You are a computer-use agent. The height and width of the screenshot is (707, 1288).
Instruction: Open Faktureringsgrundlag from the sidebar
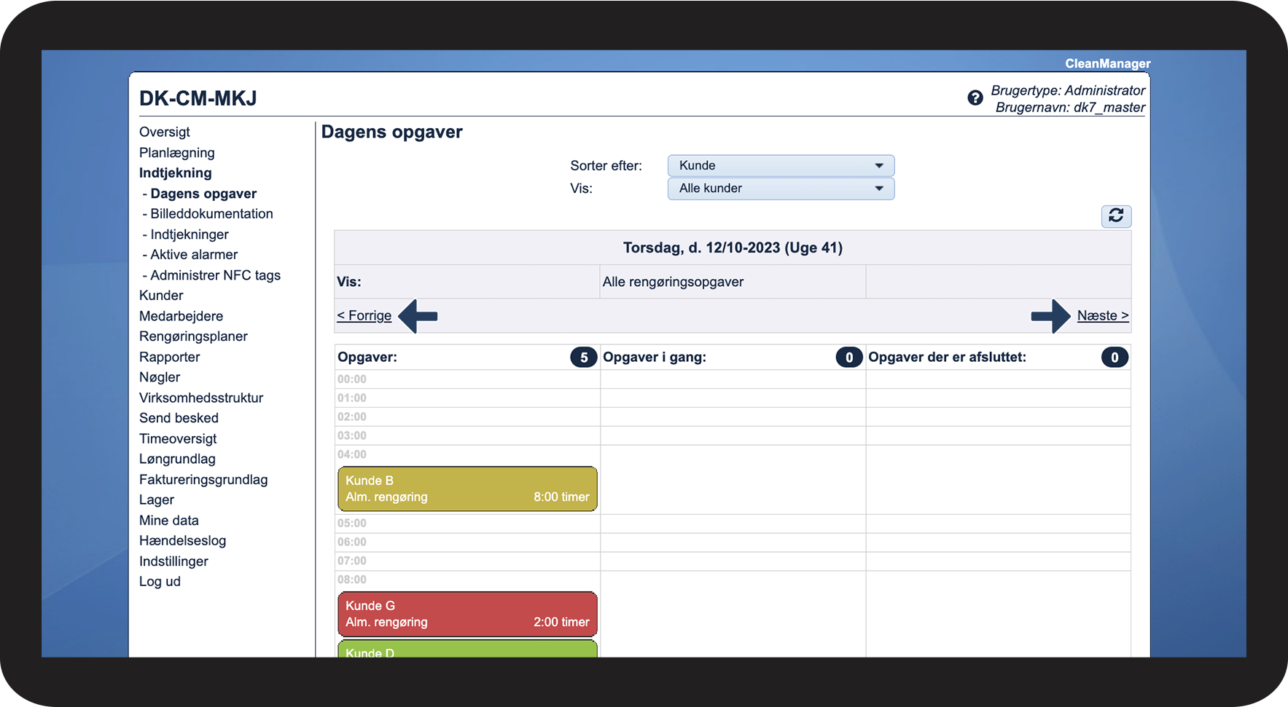click(203, 480)
